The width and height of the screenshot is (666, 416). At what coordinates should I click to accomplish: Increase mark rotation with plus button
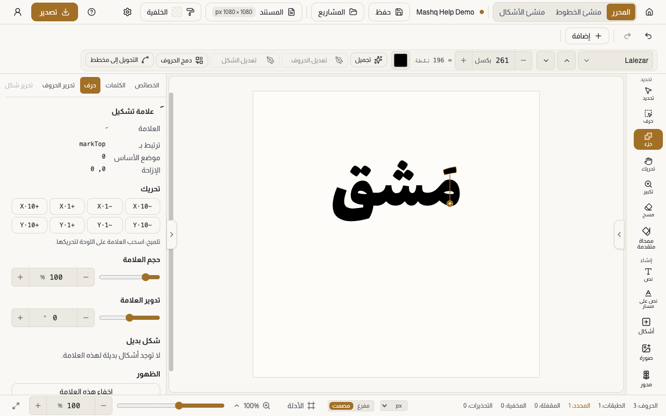pyautogui.click(x=20, y=318)
